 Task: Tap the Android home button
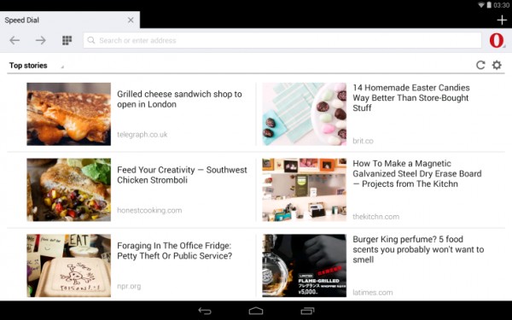pos(256,311)
